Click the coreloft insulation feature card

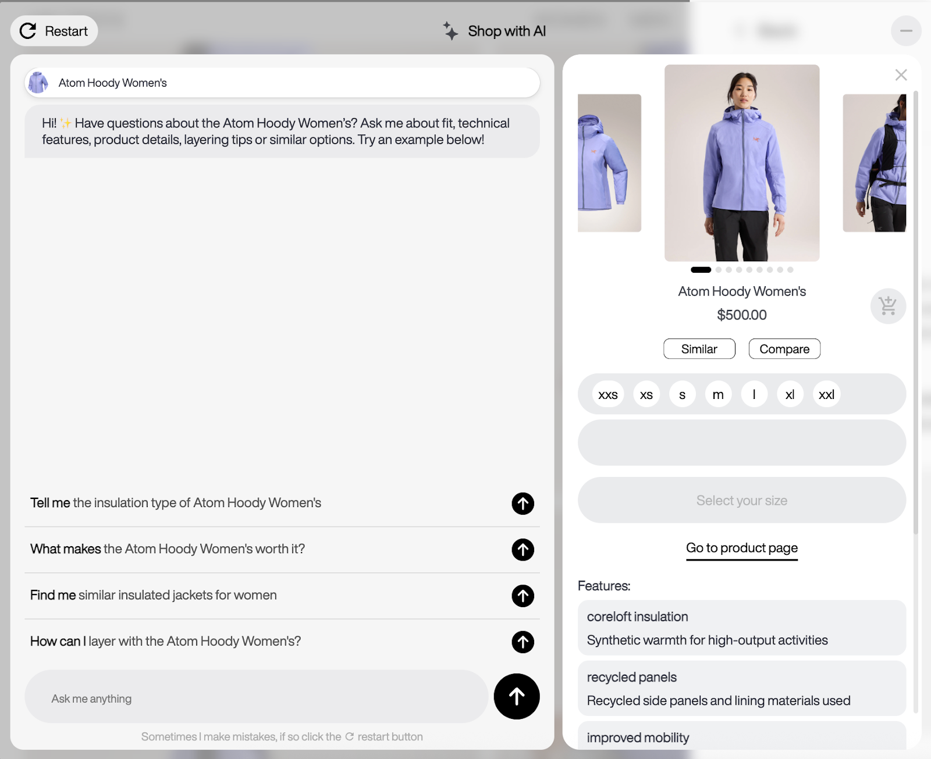pyautogui.click(x=742, y=628)
